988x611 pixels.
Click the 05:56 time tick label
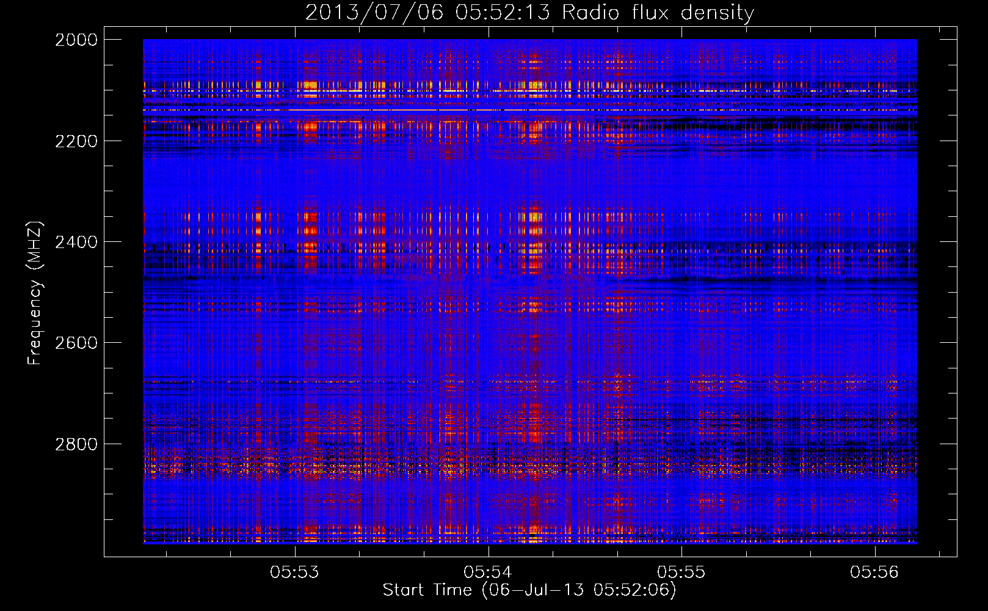(874, 572)
